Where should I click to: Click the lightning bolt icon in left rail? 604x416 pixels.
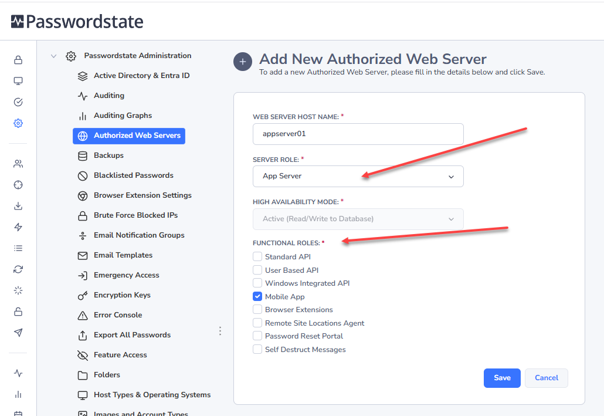coord(18,227)
